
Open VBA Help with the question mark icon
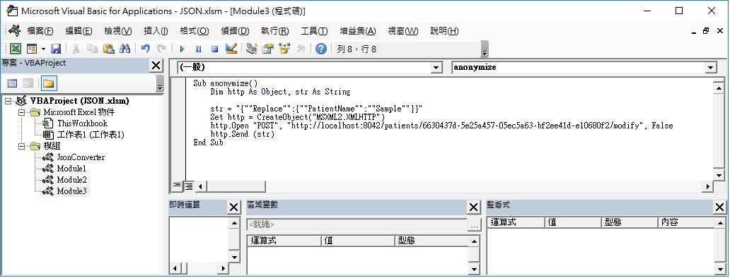coord(320,48)
